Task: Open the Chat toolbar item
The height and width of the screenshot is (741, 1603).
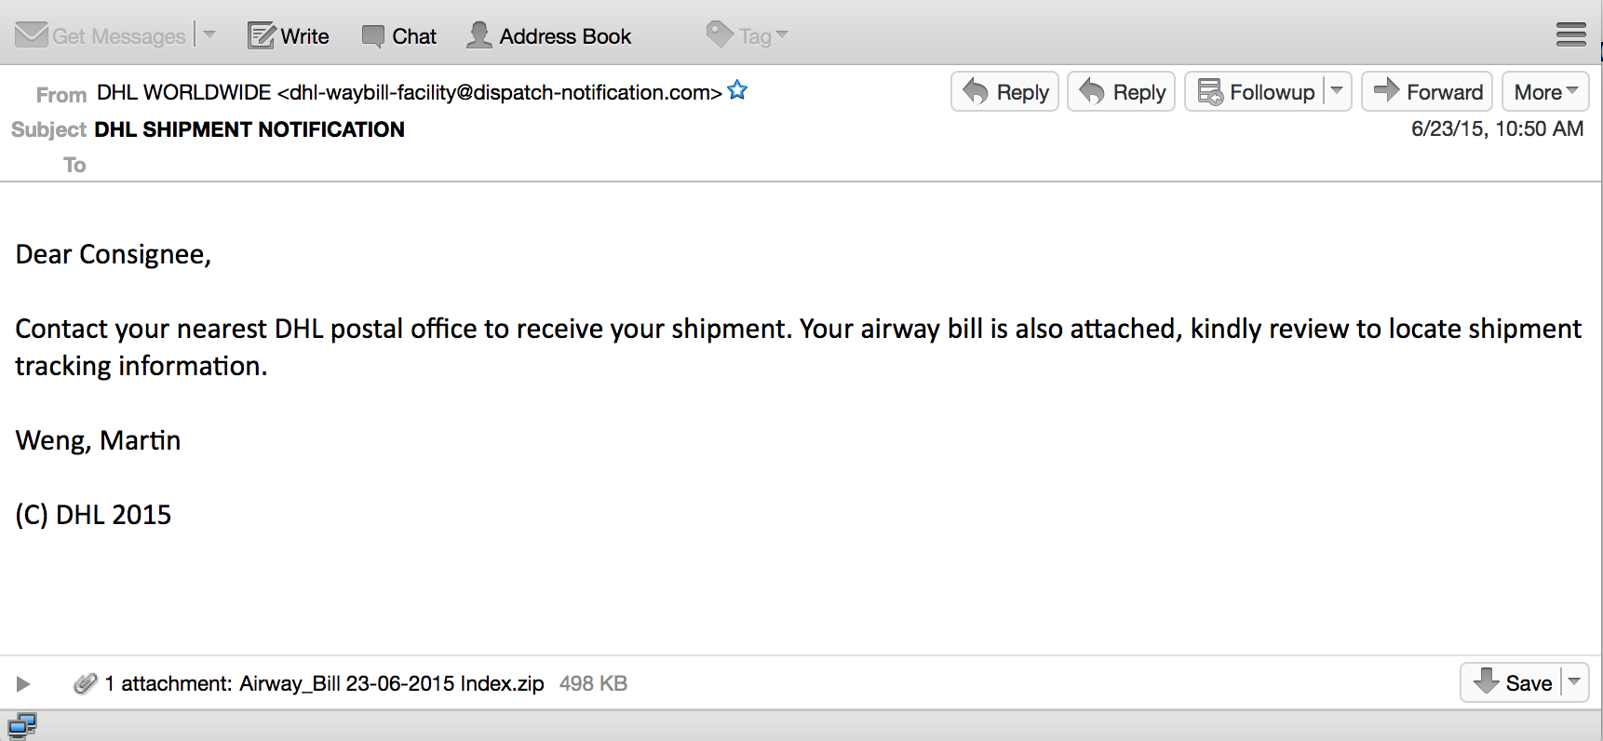Action: (x=399, y=36)
